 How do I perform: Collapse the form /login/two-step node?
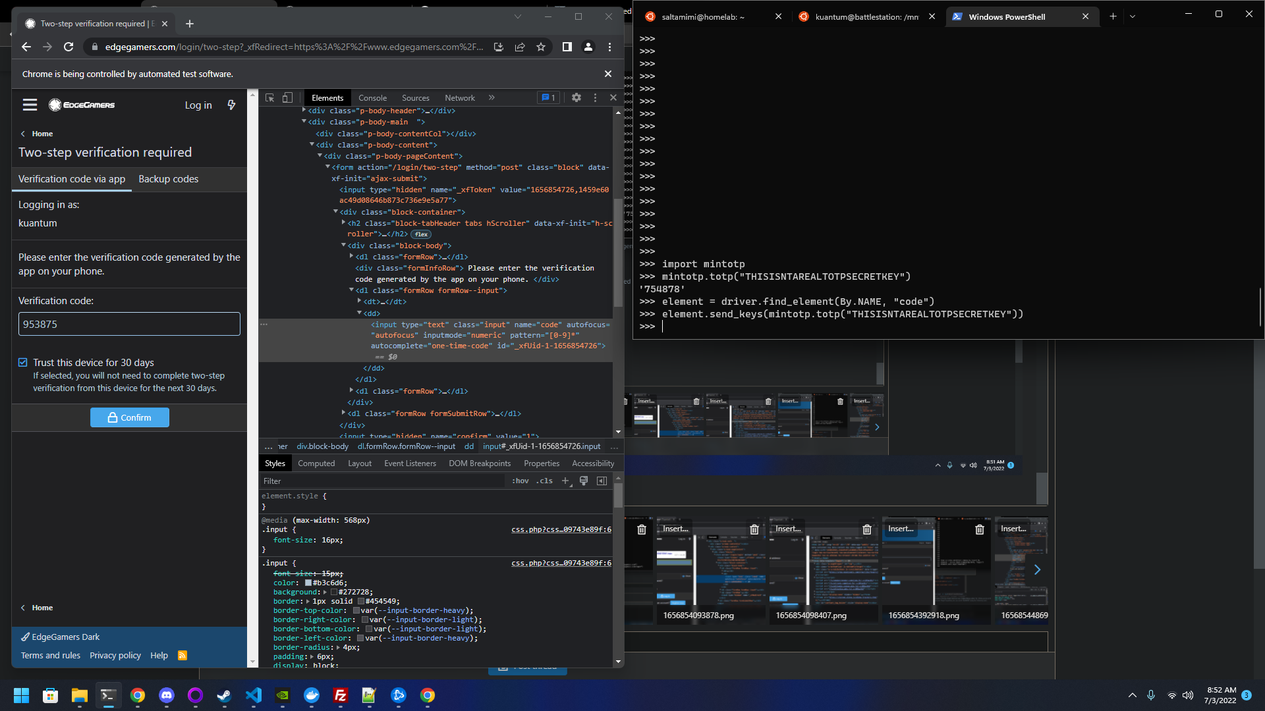click(x=327, y=167)
